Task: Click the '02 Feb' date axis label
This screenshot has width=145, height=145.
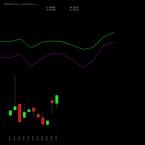Action: 47,138
